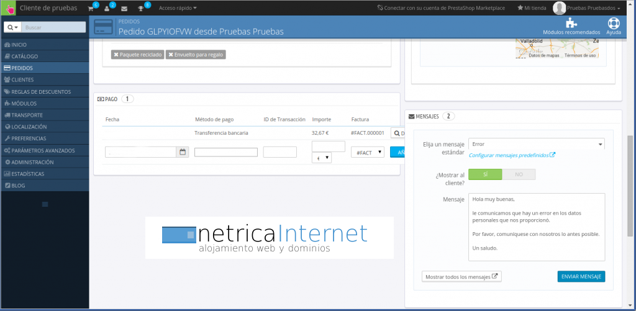Set Mostrar al cliente to SÍ
636x311 pixels.
click(x=485, y=174)
